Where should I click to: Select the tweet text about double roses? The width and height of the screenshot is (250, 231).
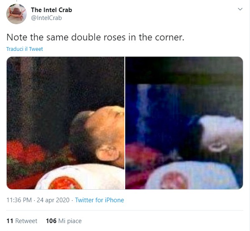95,37
